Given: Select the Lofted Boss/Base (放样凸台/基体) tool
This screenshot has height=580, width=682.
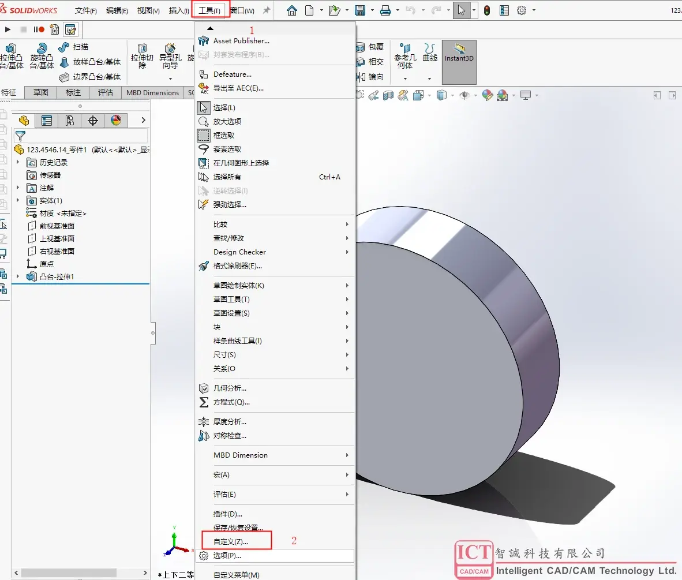Looking at the screenshot, I should click(x=91, y=62).
